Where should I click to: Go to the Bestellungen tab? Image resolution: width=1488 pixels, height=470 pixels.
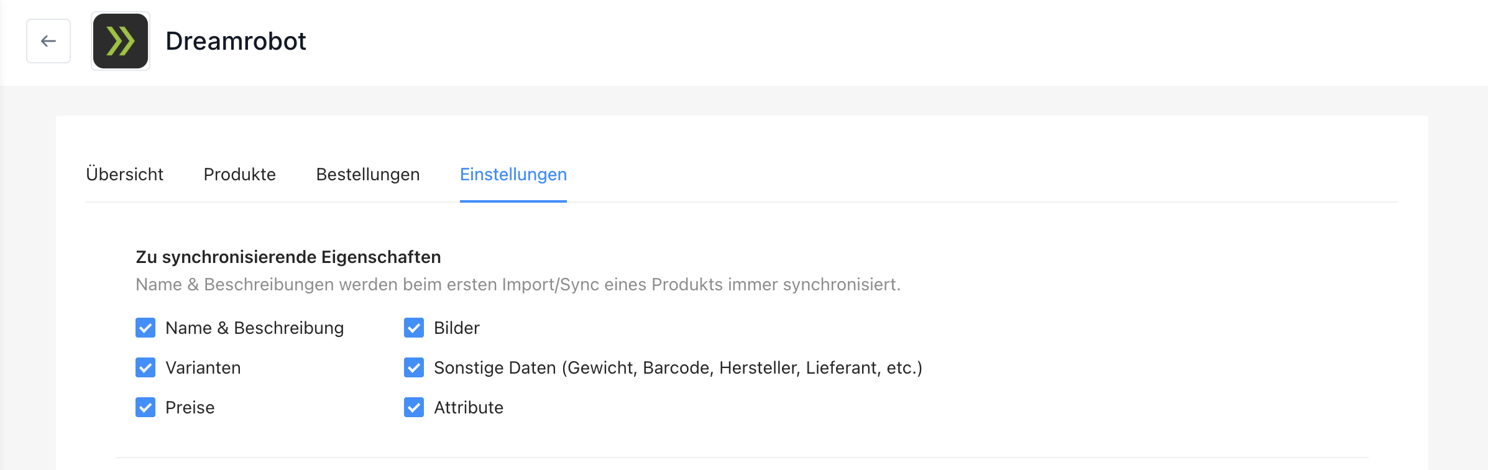coord(367,174)
